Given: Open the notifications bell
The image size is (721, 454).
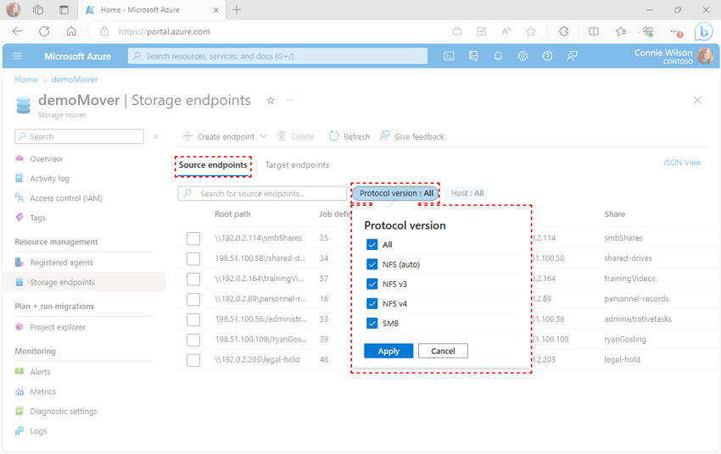Looking at the screenshot, I should click(x=498, y=56).
